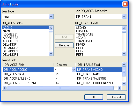Click the Cancel button
The image size is (133, 106).
pos(116,97)
